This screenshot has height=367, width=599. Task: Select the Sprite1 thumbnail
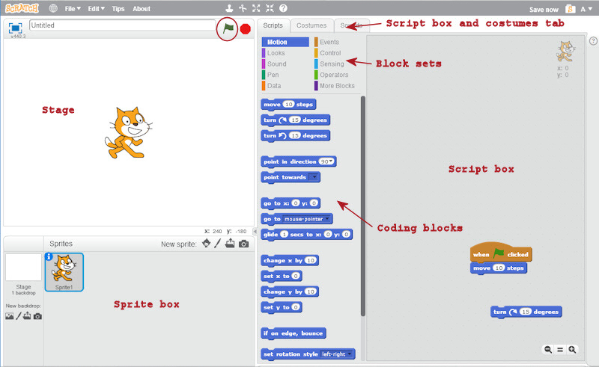(64, 272)
